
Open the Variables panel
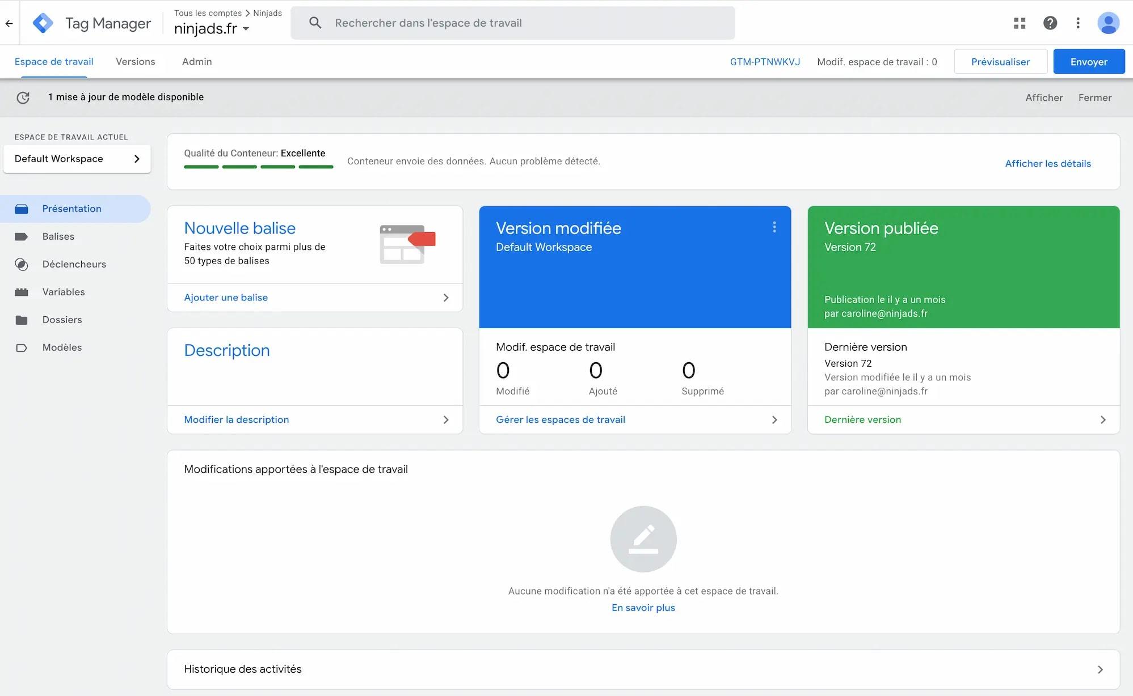click(63, 292)
